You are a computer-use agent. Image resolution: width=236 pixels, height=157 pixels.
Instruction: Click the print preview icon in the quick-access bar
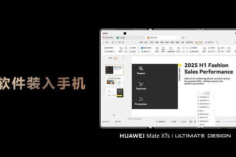(123, 42)
